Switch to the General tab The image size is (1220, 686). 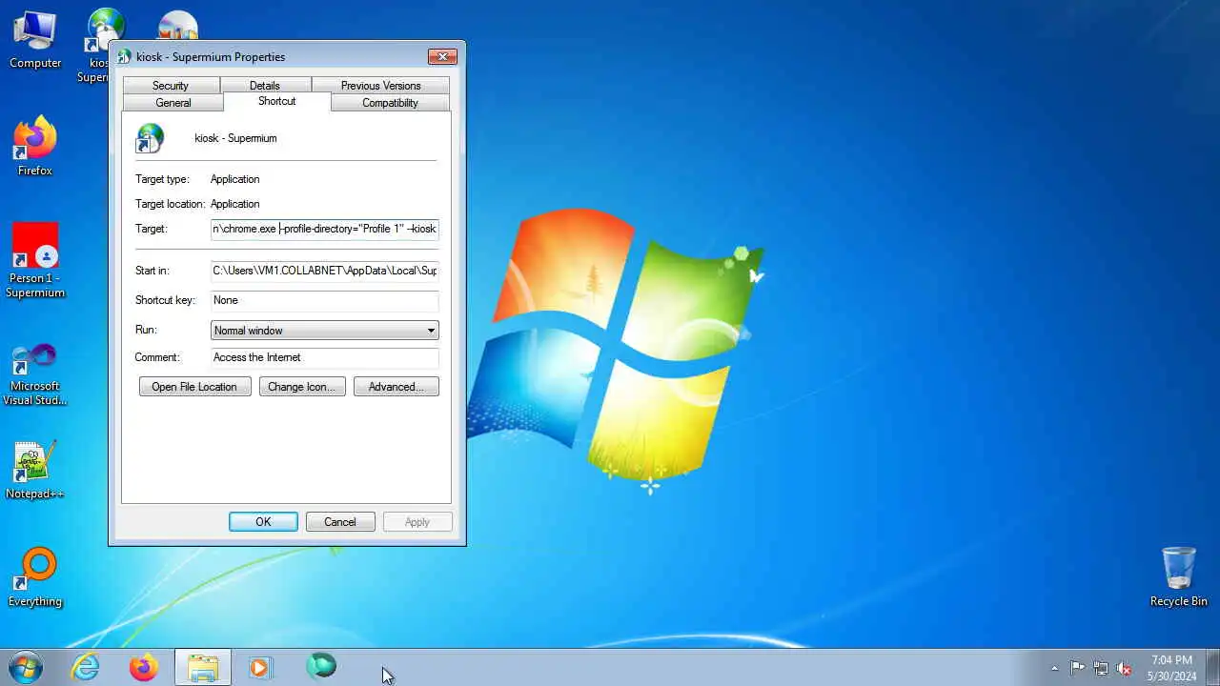pos(173,103)
